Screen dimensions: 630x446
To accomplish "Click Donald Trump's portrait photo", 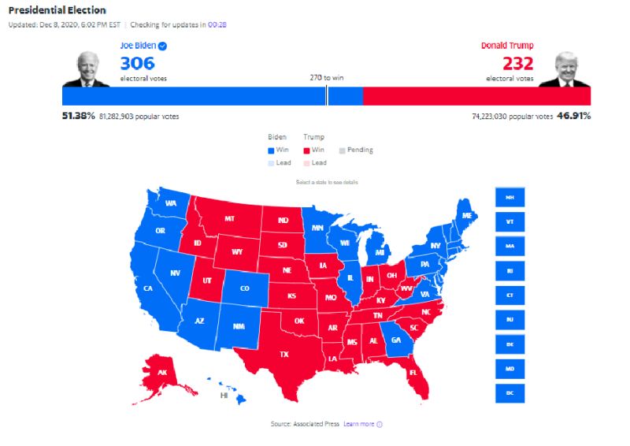I will pos(565,69).
